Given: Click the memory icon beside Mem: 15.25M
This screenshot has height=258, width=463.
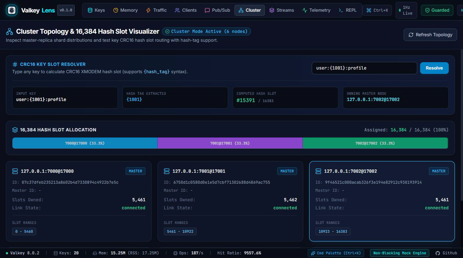Looking at the screenshot, I should coord(95,253).
